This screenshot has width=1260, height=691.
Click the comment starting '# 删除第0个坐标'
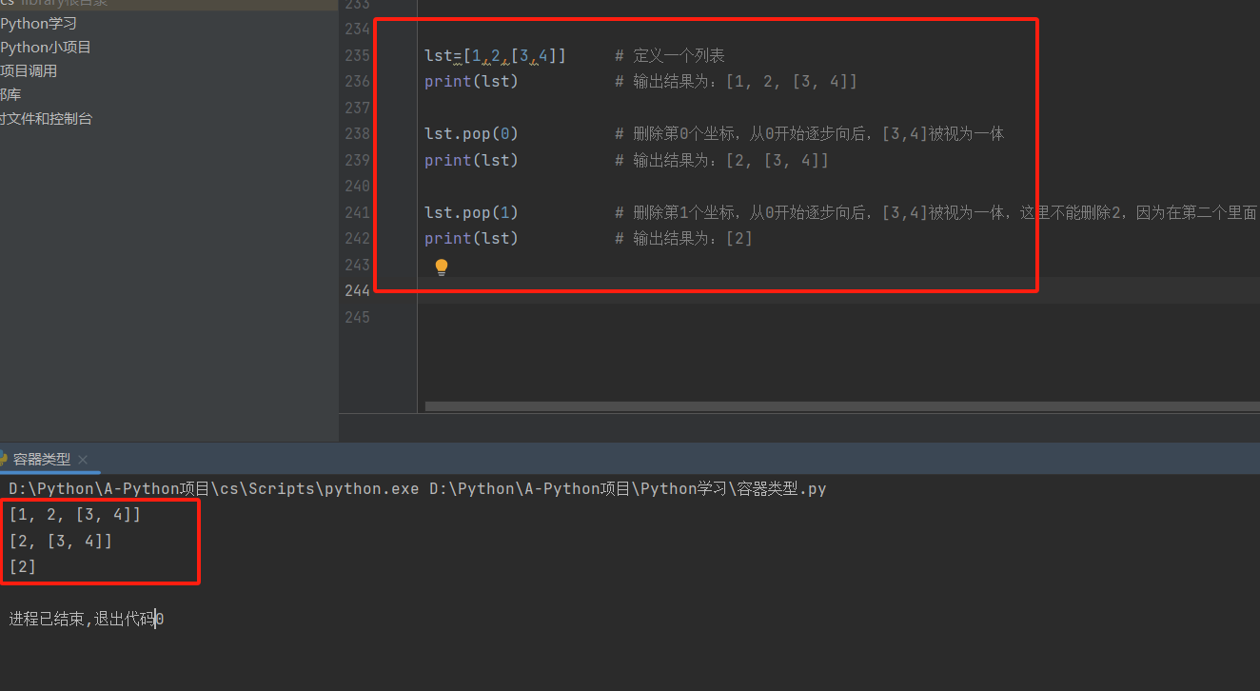pyautogui.click(x=810, y=133)
